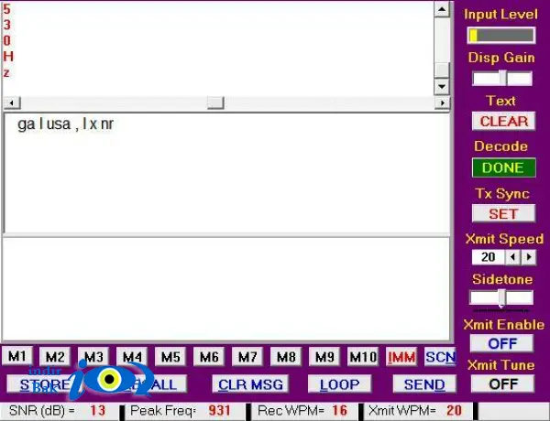The image size is (550, 421).
Task: Click the CLR MSG button
Action: (x=250, y=384)
